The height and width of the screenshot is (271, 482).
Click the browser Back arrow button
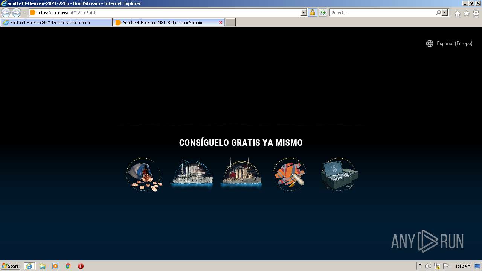(6, 12)
